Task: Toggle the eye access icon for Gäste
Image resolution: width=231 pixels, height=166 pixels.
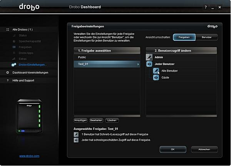Action: [156, 77]
